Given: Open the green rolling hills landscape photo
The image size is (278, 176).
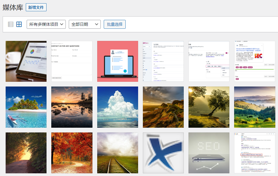Looking at the screenshot, I should coord(255,107).
